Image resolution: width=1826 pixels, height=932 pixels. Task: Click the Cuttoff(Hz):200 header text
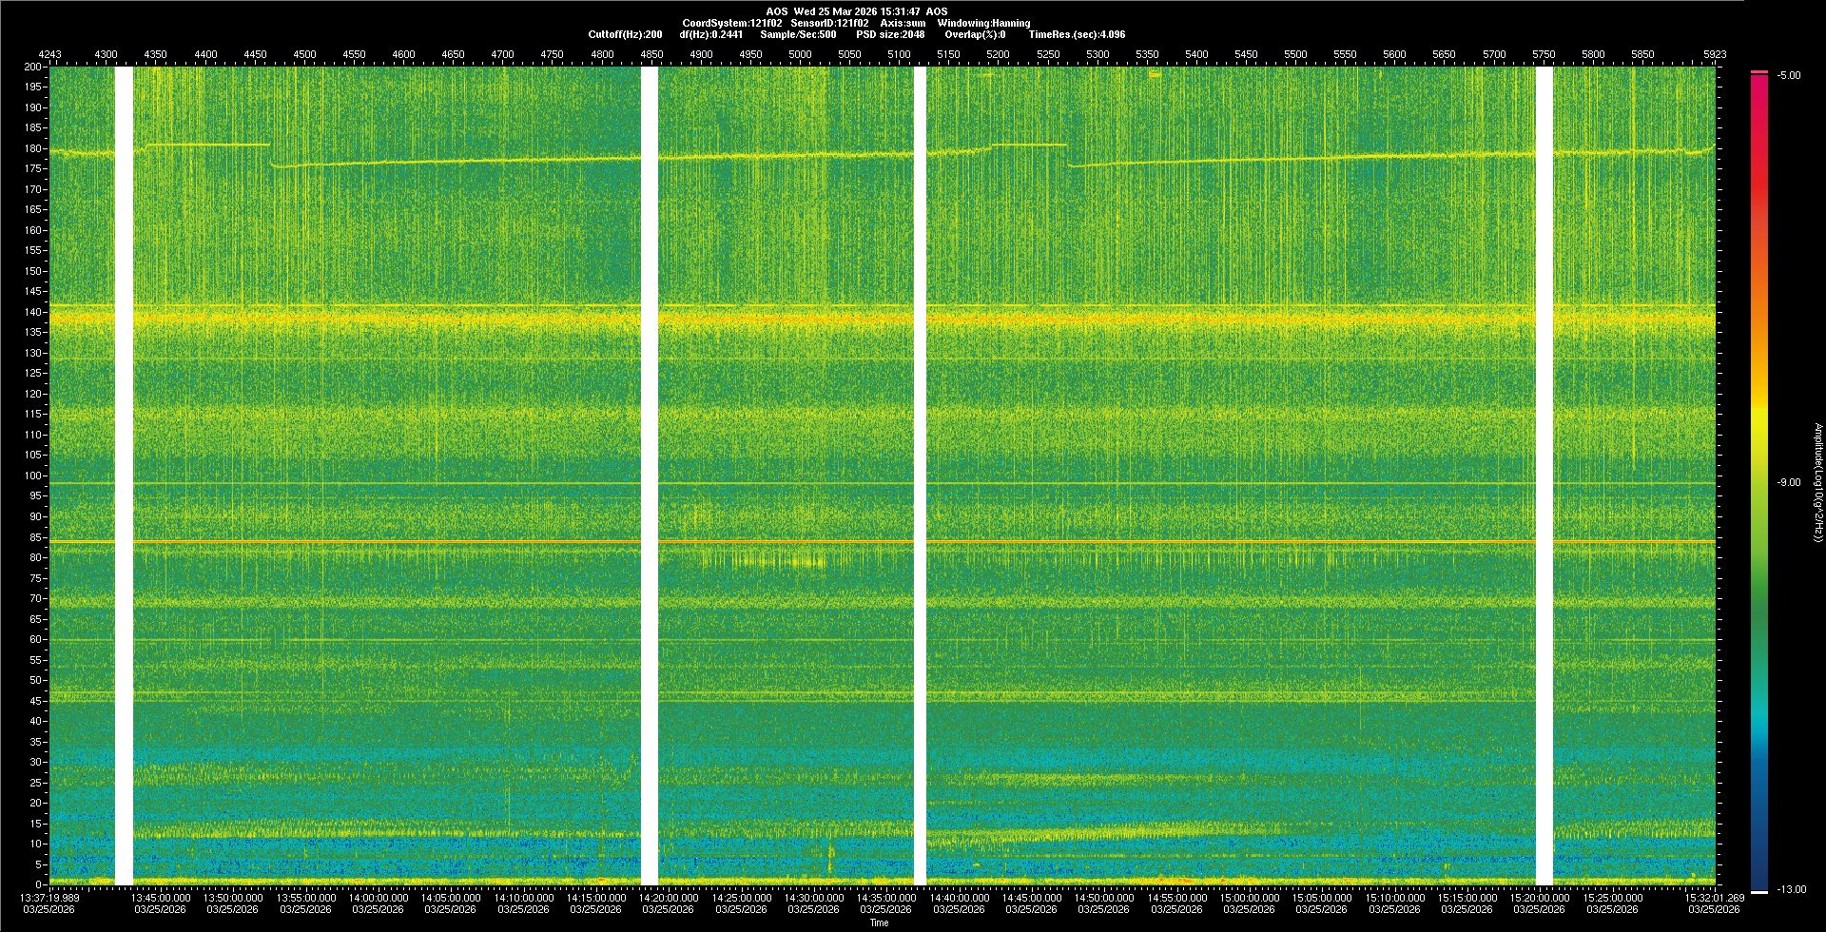(x=625, y=34)
